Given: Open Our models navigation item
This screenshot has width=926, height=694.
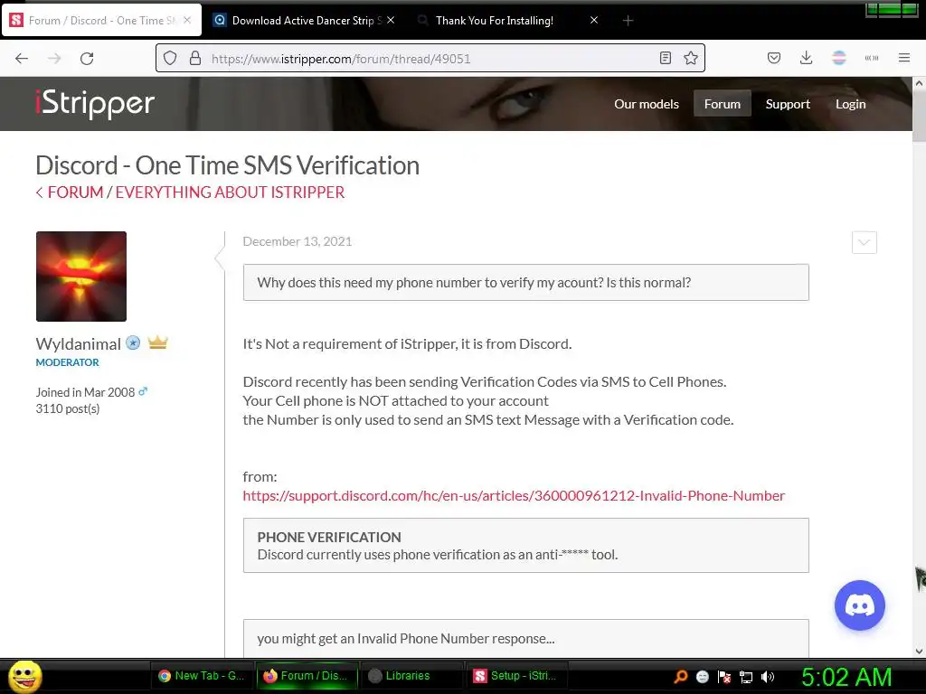Looking at the screenshot, I should 646,104.
